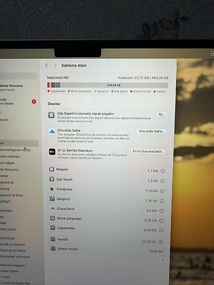Click the macOS row icon
This screenshot has height=285, width=214.
[53, 239]
